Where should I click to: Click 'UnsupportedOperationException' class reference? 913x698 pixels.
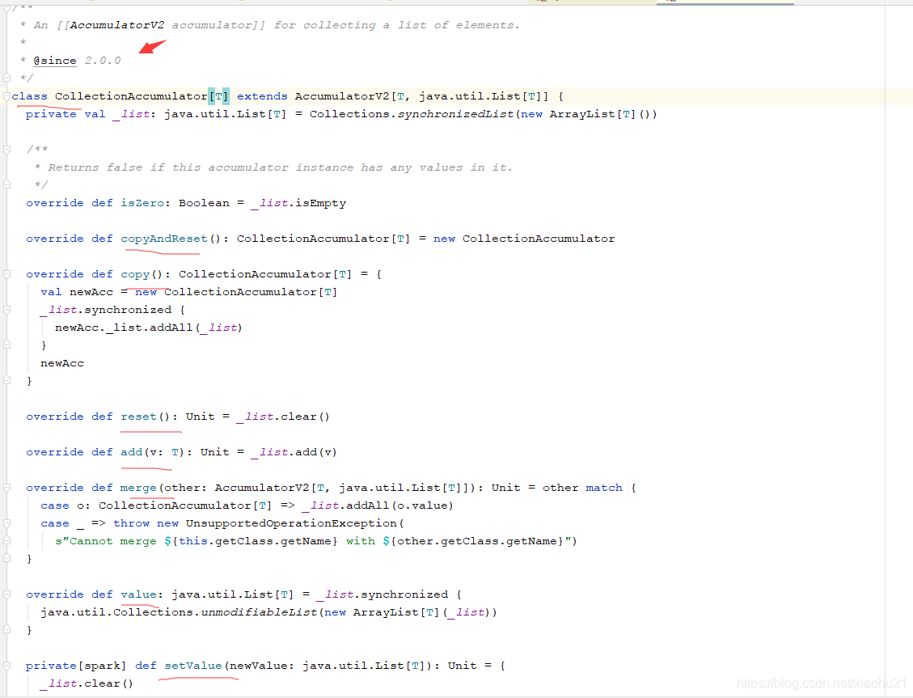click(x=291, y=523)
